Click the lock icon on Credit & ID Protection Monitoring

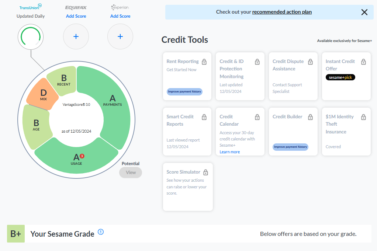click(x=257, y=62)
